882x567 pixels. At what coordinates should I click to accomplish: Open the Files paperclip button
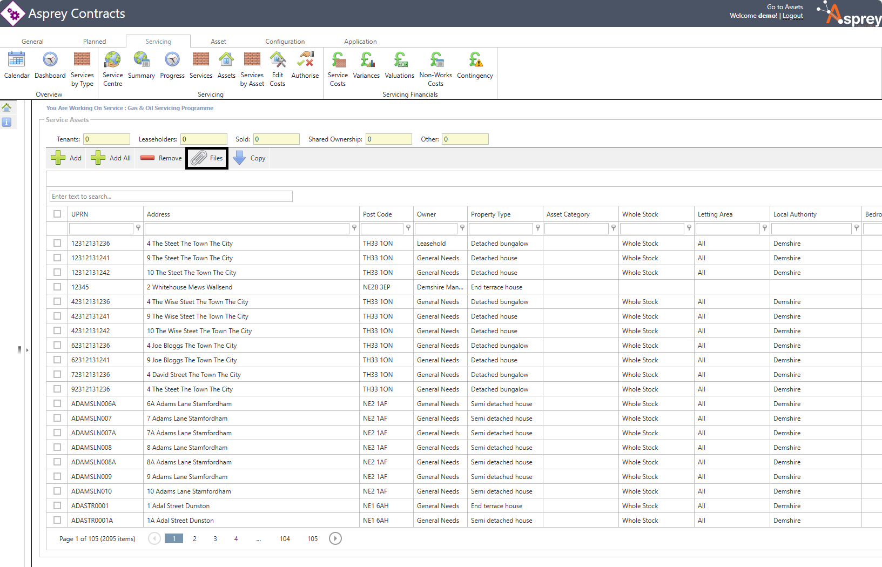click(207, 158)
